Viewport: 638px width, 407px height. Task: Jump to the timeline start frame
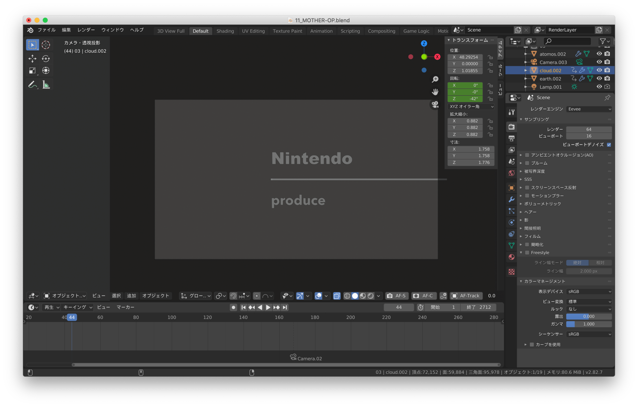[x=243, y=308]
